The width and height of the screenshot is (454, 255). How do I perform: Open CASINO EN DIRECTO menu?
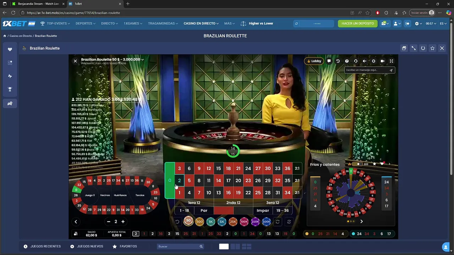coord(201,23)
